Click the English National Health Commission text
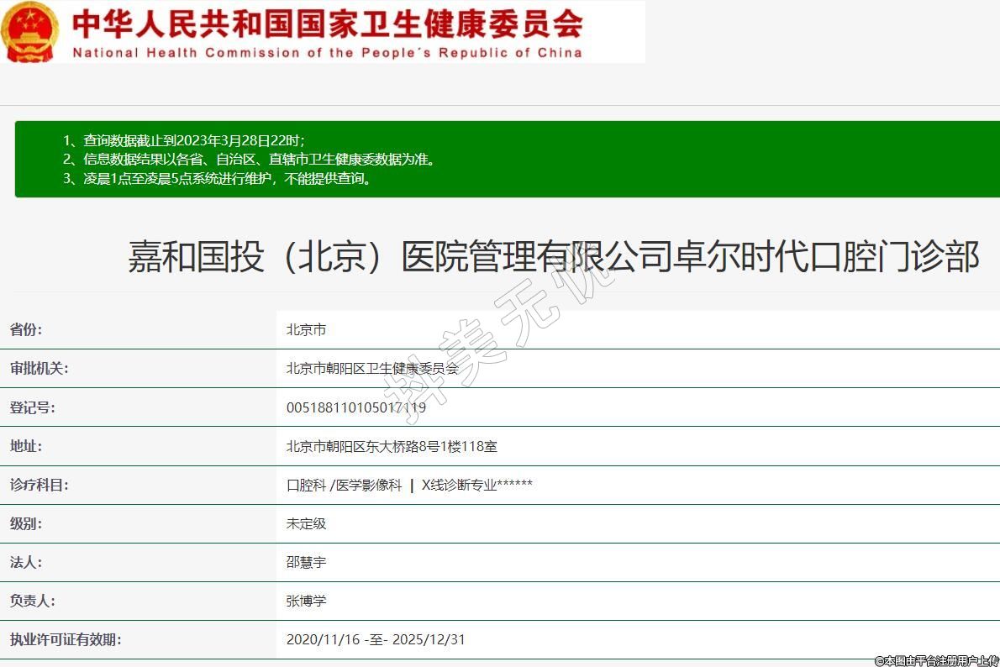1000x667 pixels. click(327, 53)
